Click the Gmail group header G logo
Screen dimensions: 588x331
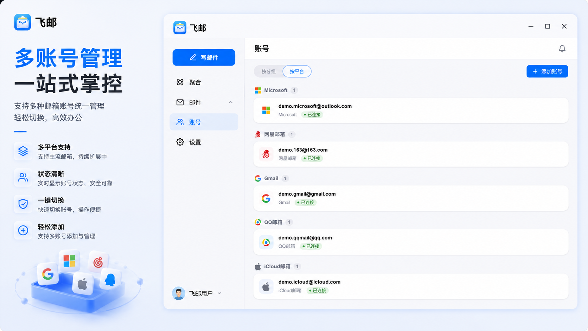[x=258, y=178]
